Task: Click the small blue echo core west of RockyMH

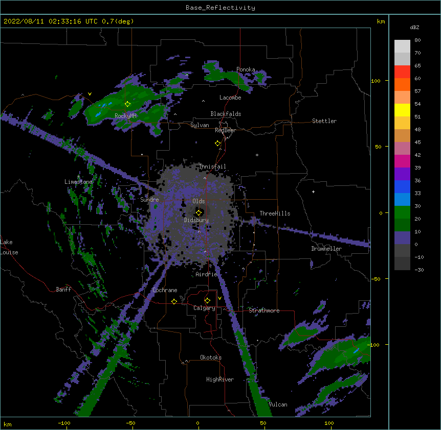Action: tap(98, 115)
